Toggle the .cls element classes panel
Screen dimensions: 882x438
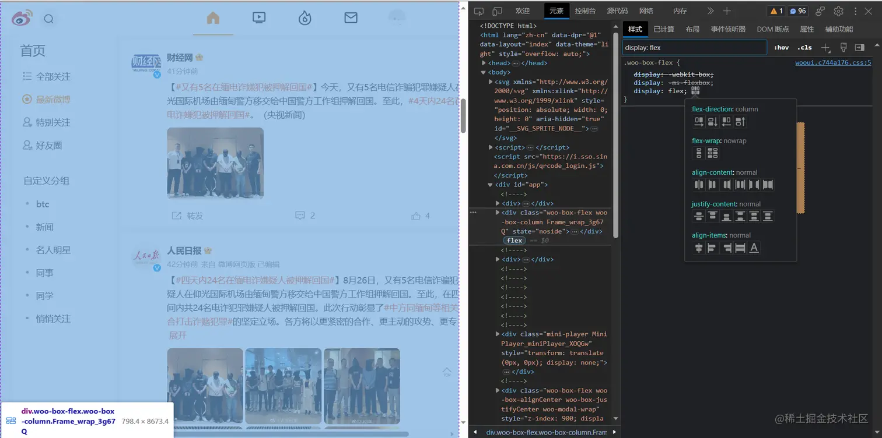805,47
